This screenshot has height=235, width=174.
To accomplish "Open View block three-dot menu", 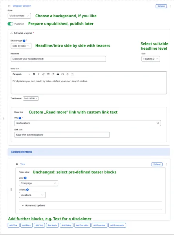I will [166, 164].
